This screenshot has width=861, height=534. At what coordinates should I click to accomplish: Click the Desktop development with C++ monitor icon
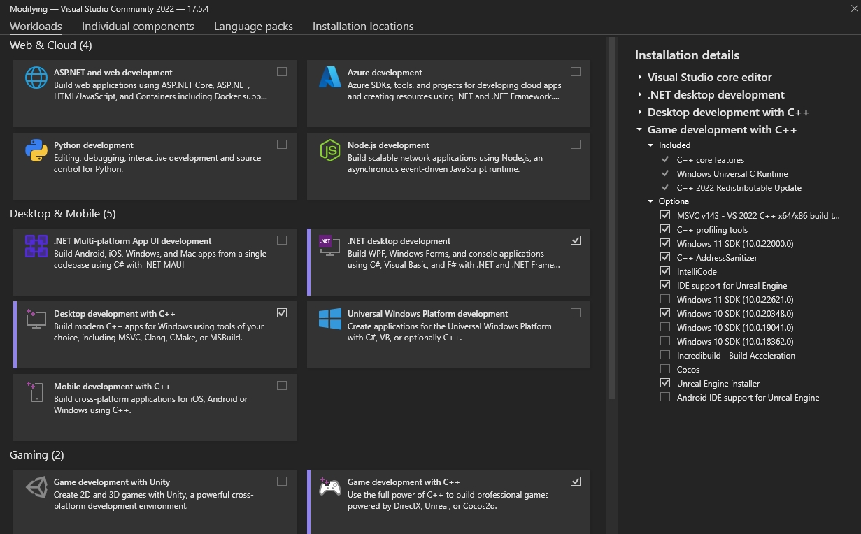[x=36, y=319]
